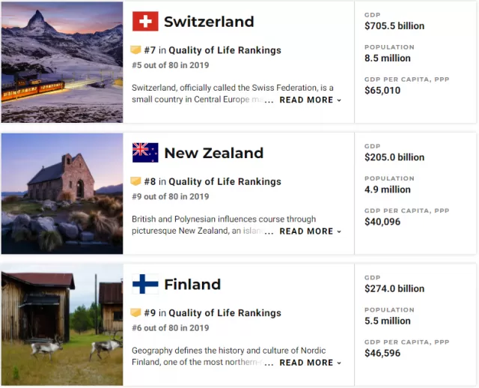Open Quality of Life Rankings link for Switzerland
The image size is (479, 388).
pos(225,50)
